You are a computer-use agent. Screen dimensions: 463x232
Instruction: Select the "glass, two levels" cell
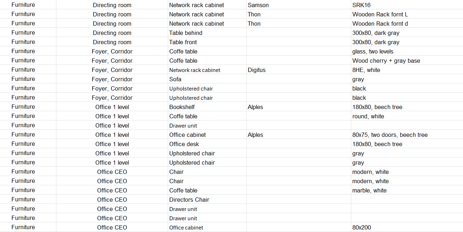(x=373, y=51)
